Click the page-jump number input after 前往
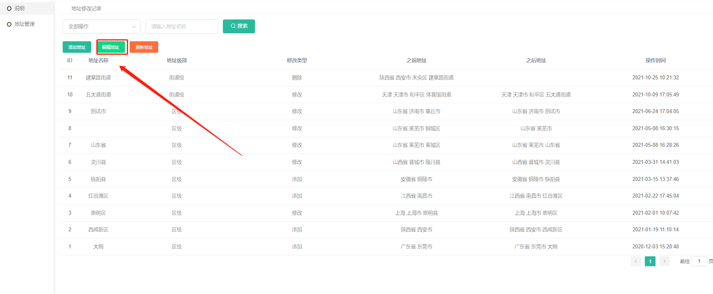This screenshot has height=294, width=713. click(699, 261)
